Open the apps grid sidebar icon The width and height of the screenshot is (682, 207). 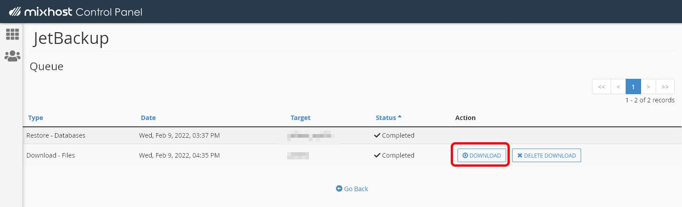point(12,34)
